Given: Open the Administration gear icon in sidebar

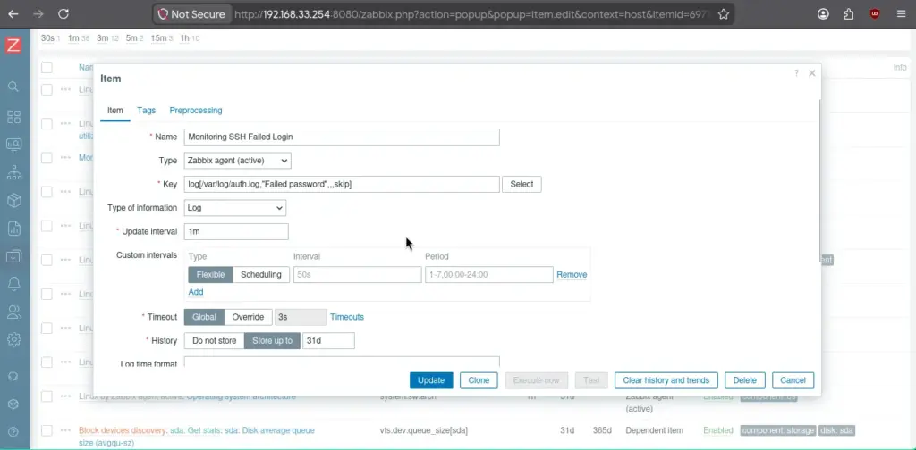Looking at the screenshot, I should click(14, 339).
